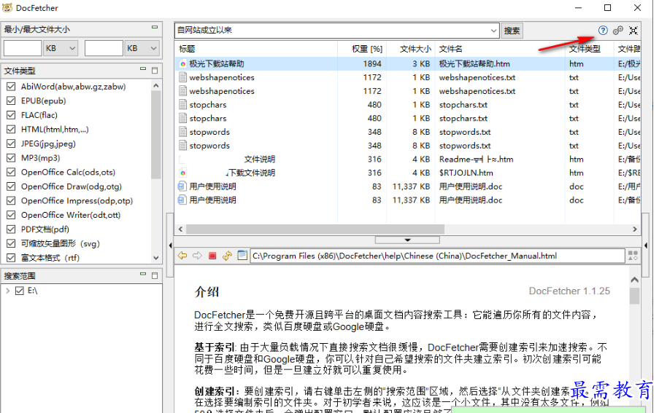Uncheck the AbiWord file type
The image size is (659, 413).
[11, 87]
